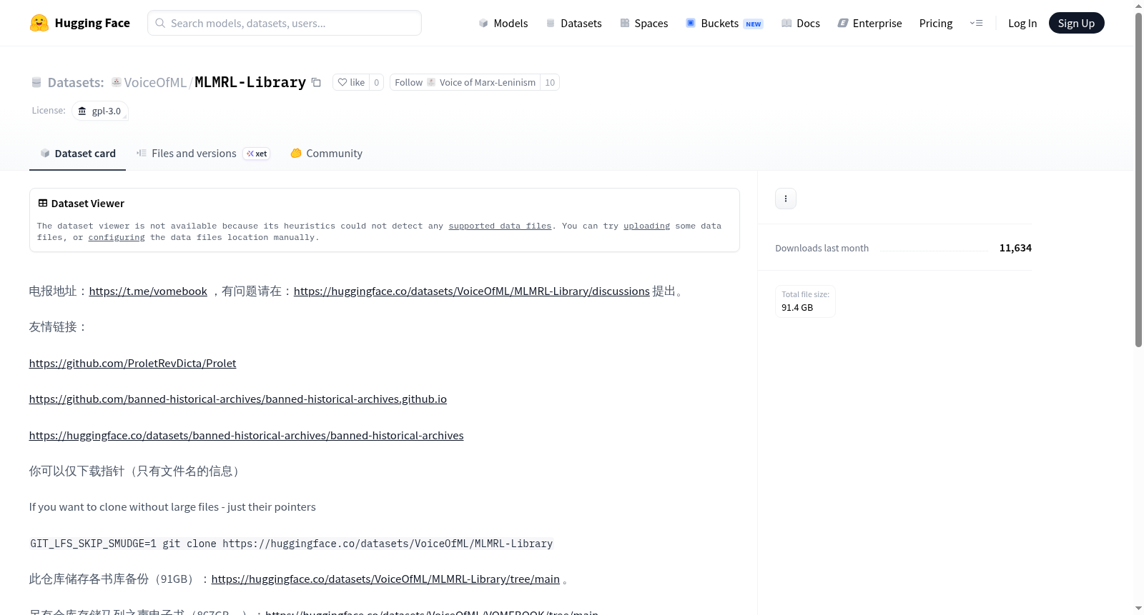Click Log In
The image size is (1144, 615).
(1022, 23)
